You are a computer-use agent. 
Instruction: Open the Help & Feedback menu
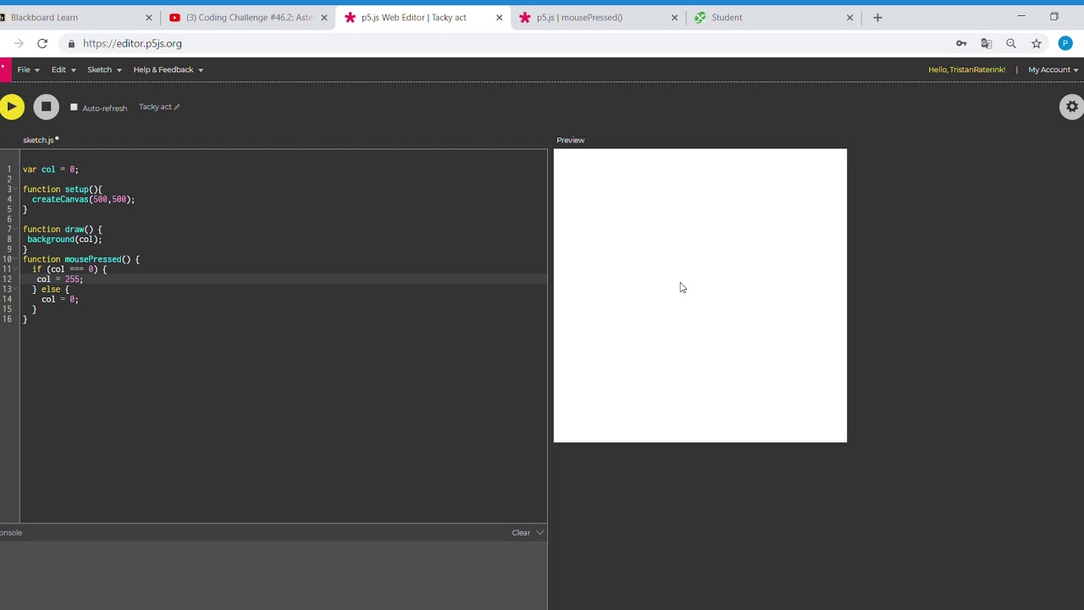click(x=168, y=69)
